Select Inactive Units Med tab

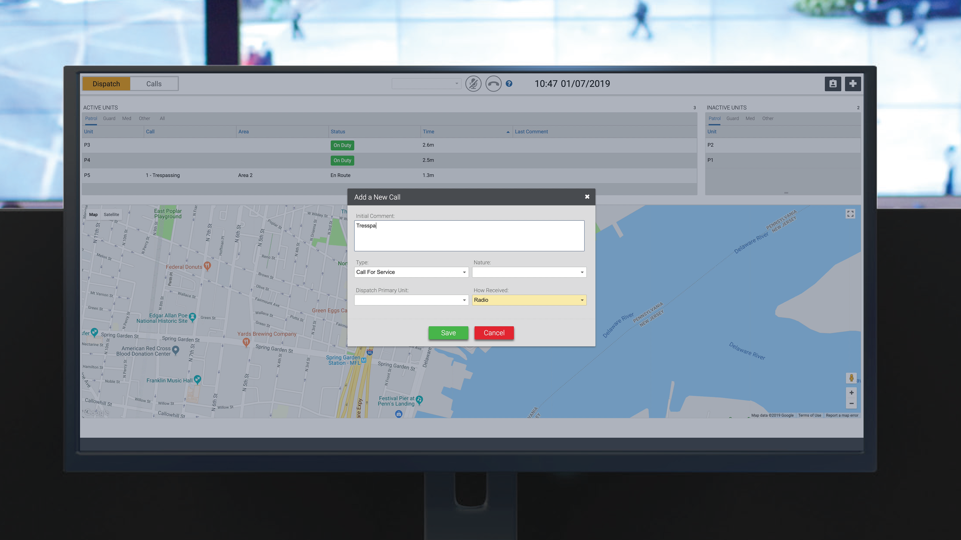coord(750,118)
